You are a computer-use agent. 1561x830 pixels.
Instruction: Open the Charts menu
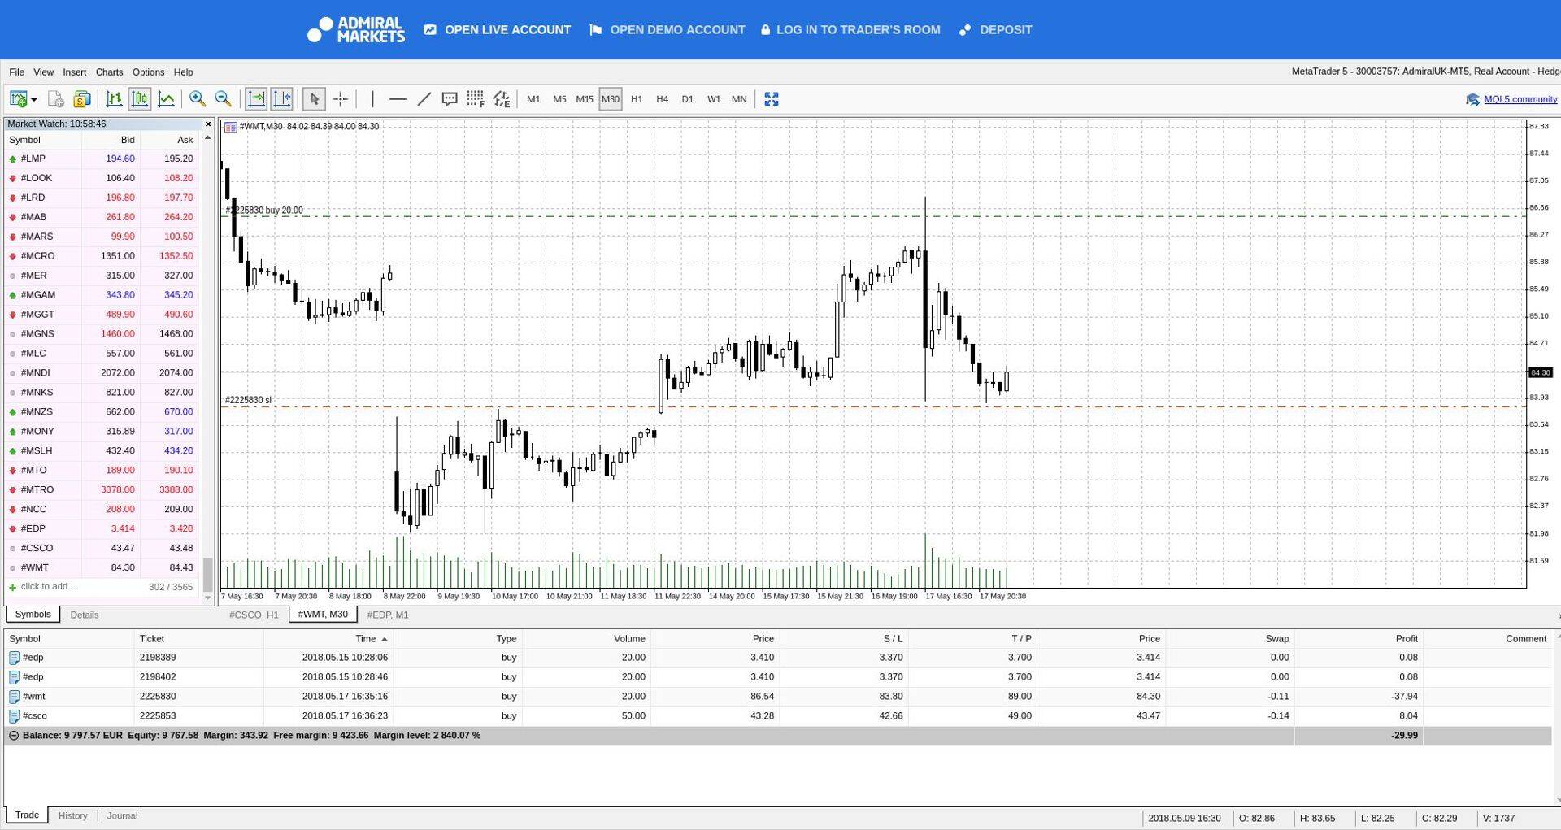(x=109, y=72)
